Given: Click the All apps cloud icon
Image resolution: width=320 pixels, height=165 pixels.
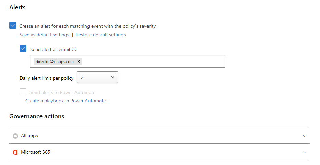Looking at the screenshot, I should (15, 136).
